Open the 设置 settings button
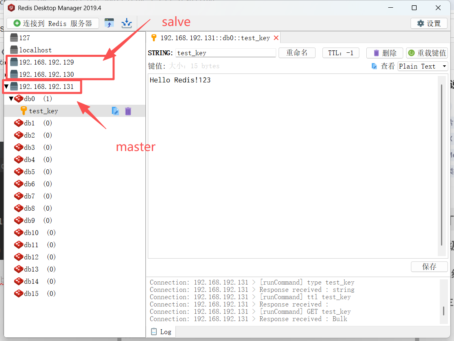Screen dimensions: 454x341 tap(429, 23)
